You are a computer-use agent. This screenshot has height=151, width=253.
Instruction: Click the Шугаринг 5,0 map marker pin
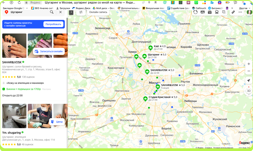coord(144,56)
